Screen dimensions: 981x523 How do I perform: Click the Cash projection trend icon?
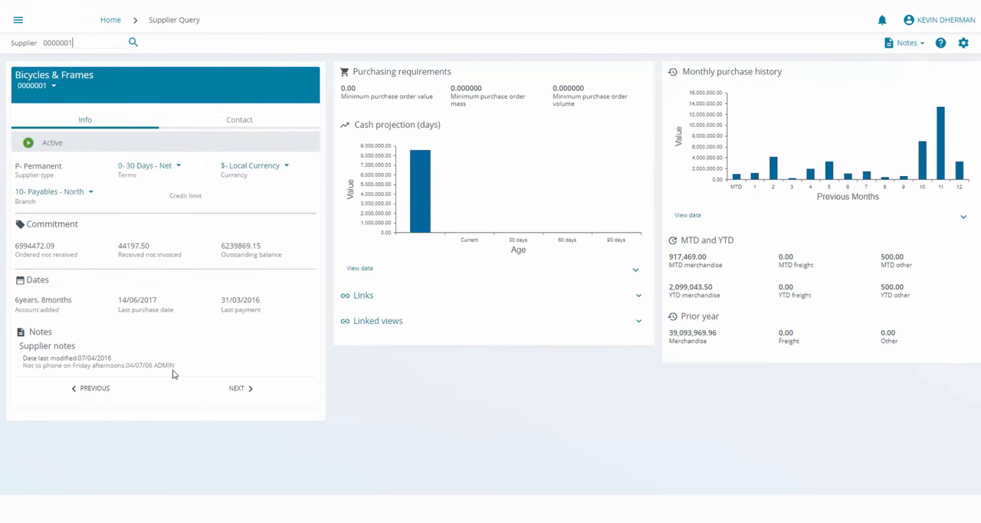click(345, 125)
